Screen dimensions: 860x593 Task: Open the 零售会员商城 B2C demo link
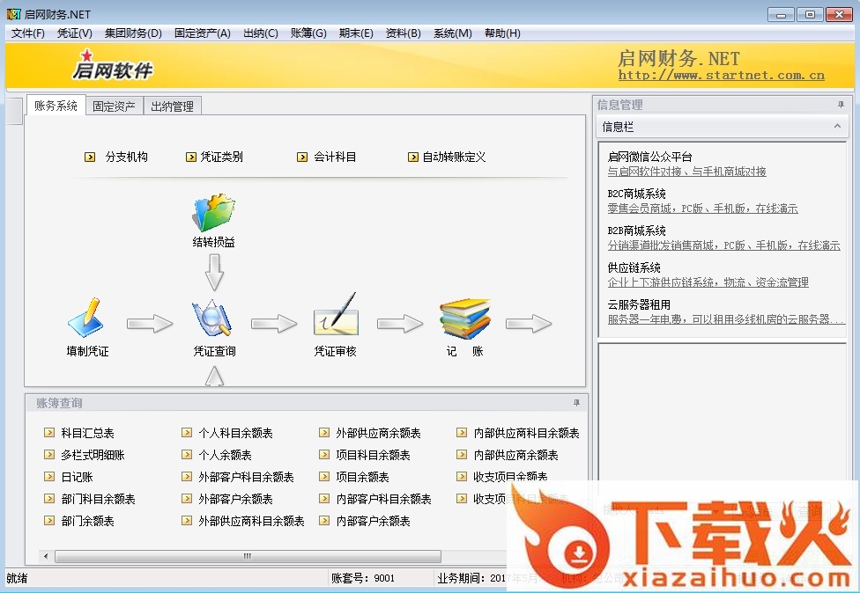click(x=702, y=209)
